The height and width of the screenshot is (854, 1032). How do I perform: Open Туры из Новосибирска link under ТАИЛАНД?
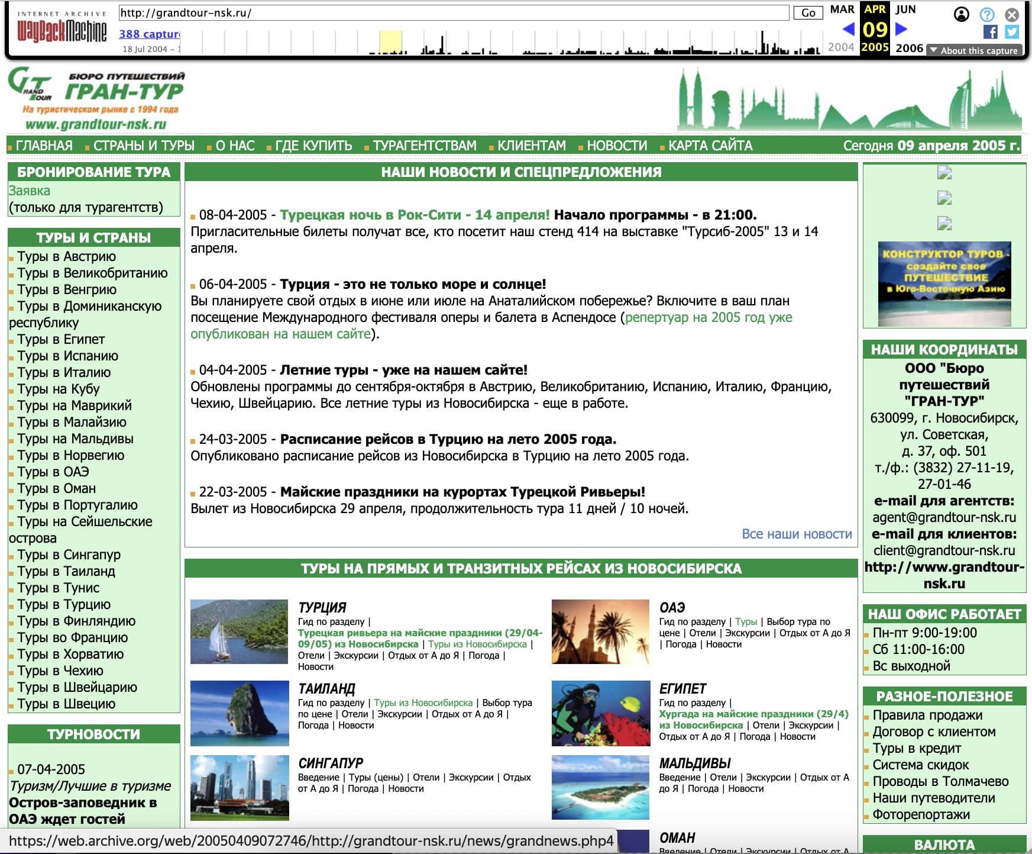click(423, 702)
